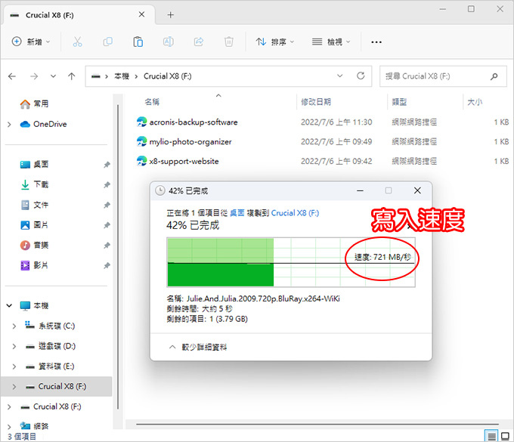Collapse the 本機 (This PC) node

point(10,306)
